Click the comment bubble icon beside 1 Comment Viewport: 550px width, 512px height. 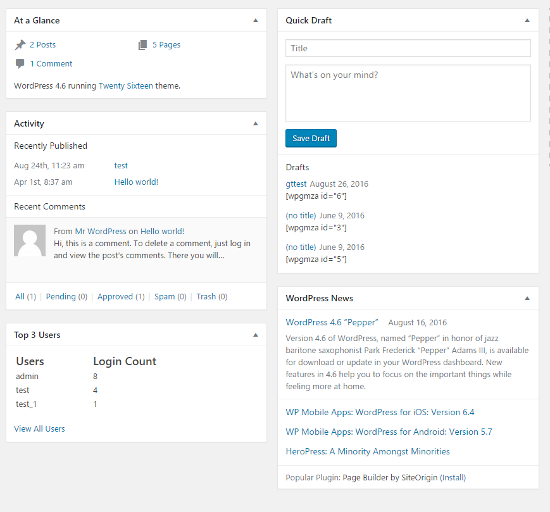(x=20, y=63)
